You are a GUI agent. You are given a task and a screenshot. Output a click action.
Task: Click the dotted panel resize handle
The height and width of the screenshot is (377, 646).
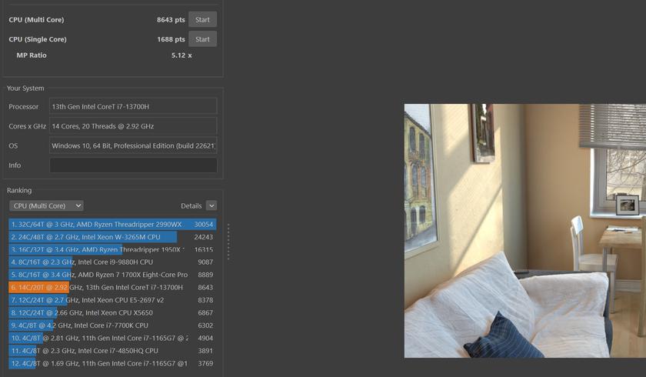(x=228, y=241)
